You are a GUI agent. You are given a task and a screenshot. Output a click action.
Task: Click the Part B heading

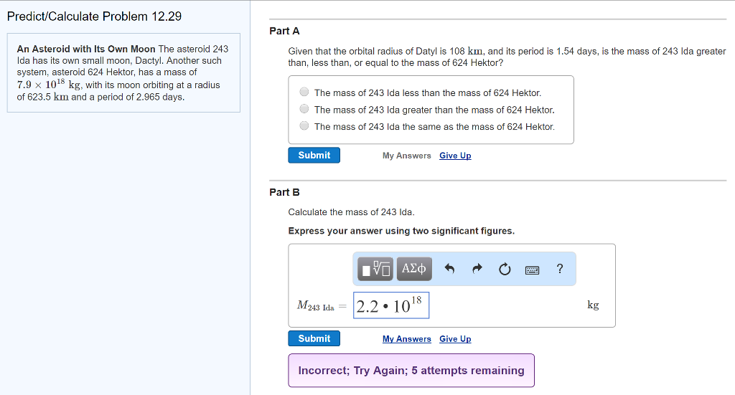(x=284, y=192)
